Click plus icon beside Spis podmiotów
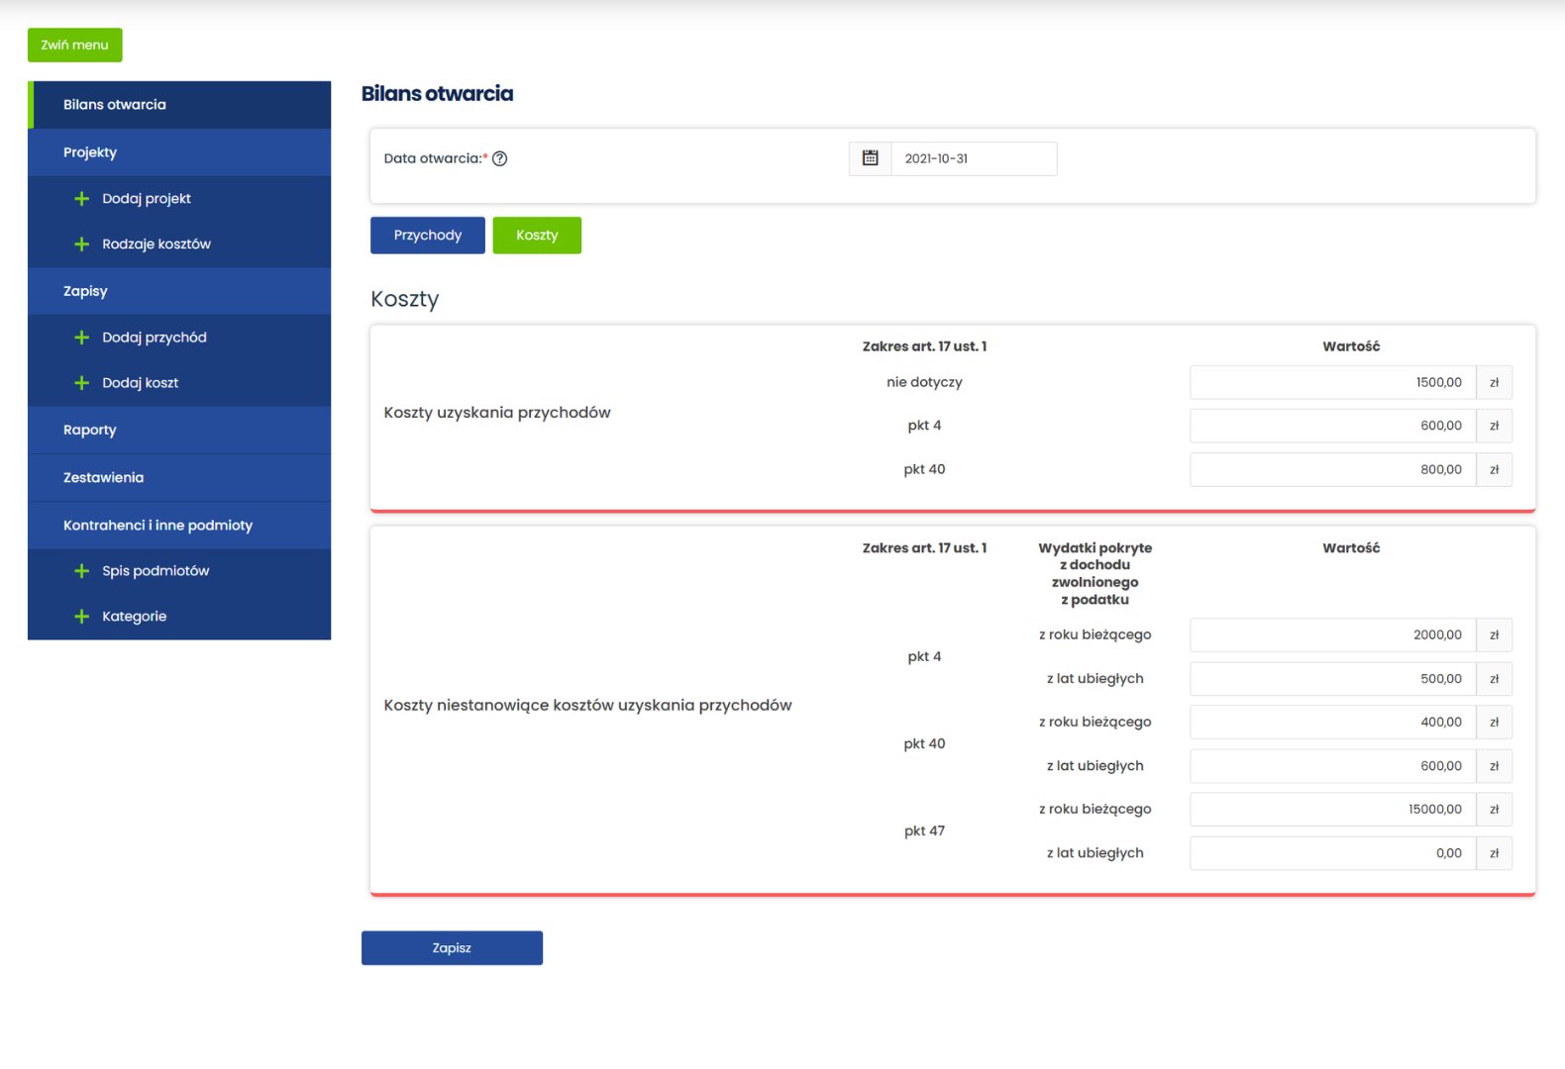1565x1069 pixels. point(81,571)
